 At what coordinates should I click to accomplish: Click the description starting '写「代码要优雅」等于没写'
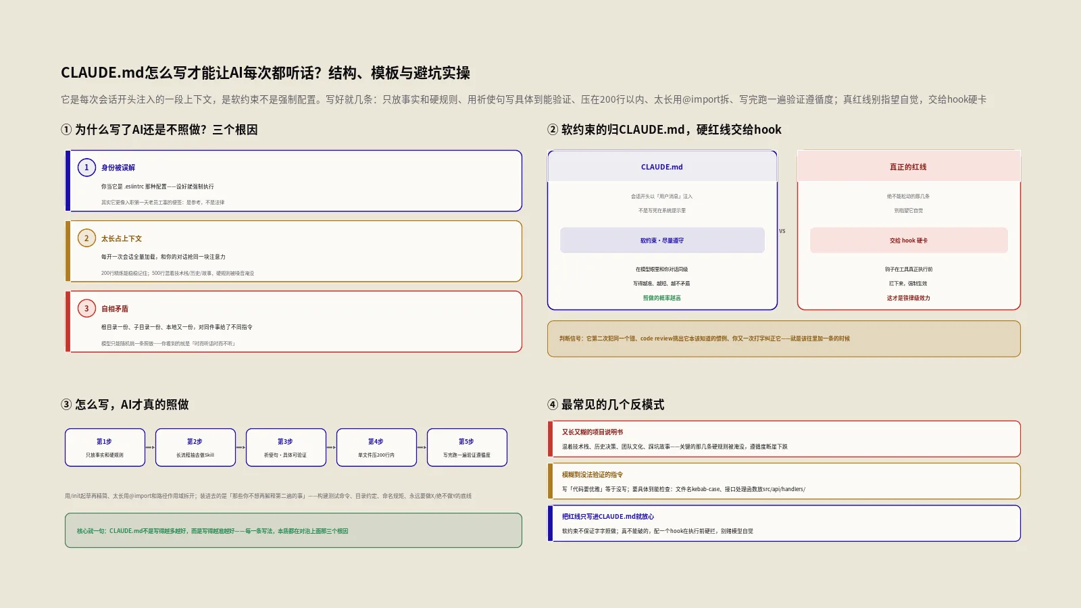[x=683, y=489]
